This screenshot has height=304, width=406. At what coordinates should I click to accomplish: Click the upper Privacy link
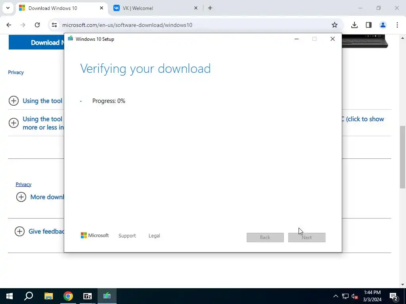pos(16,72)
